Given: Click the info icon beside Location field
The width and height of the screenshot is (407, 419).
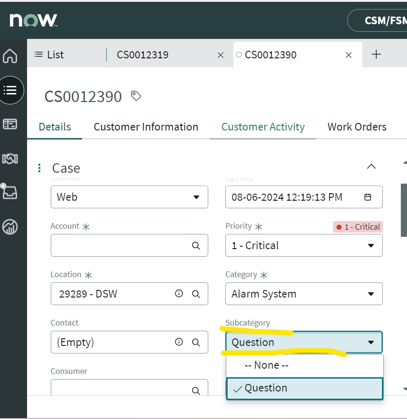Looking at the screenshot, I should [179, 294].
